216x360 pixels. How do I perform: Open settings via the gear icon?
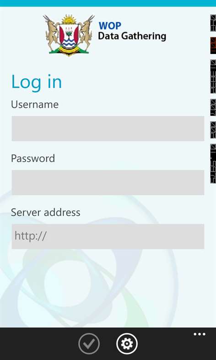pos(127,344)
